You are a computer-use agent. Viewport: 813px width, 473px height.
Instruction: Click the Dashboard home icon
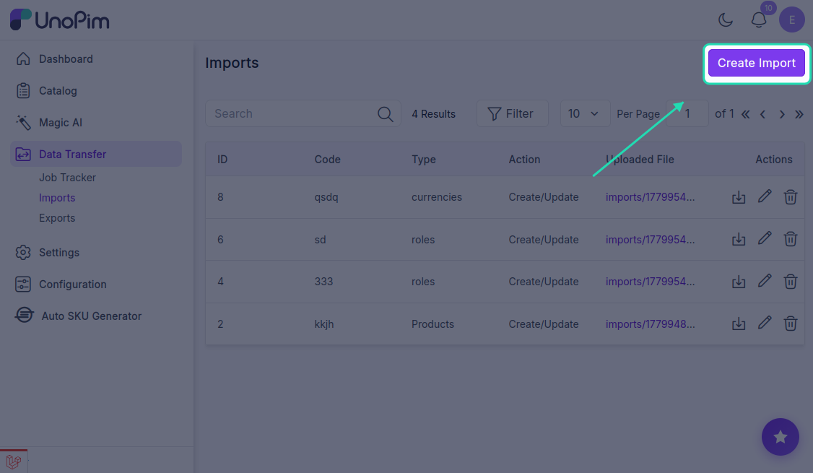tap(23, 58)
